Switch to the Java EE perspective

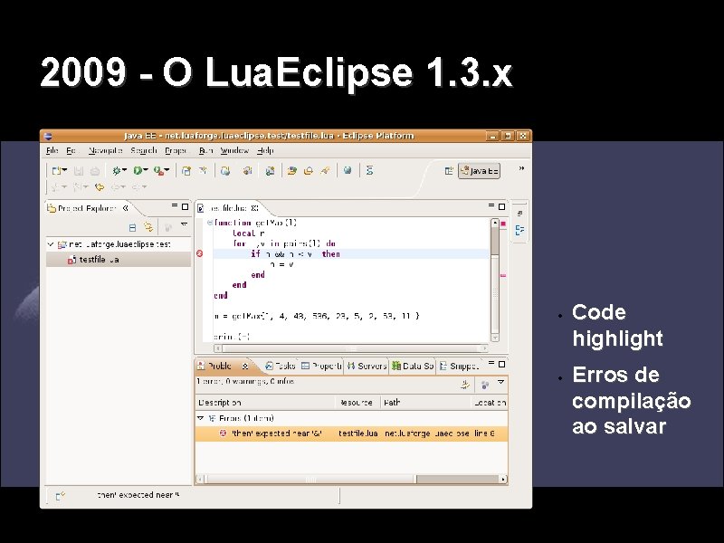pyautogui.click(x=480, y=170)
